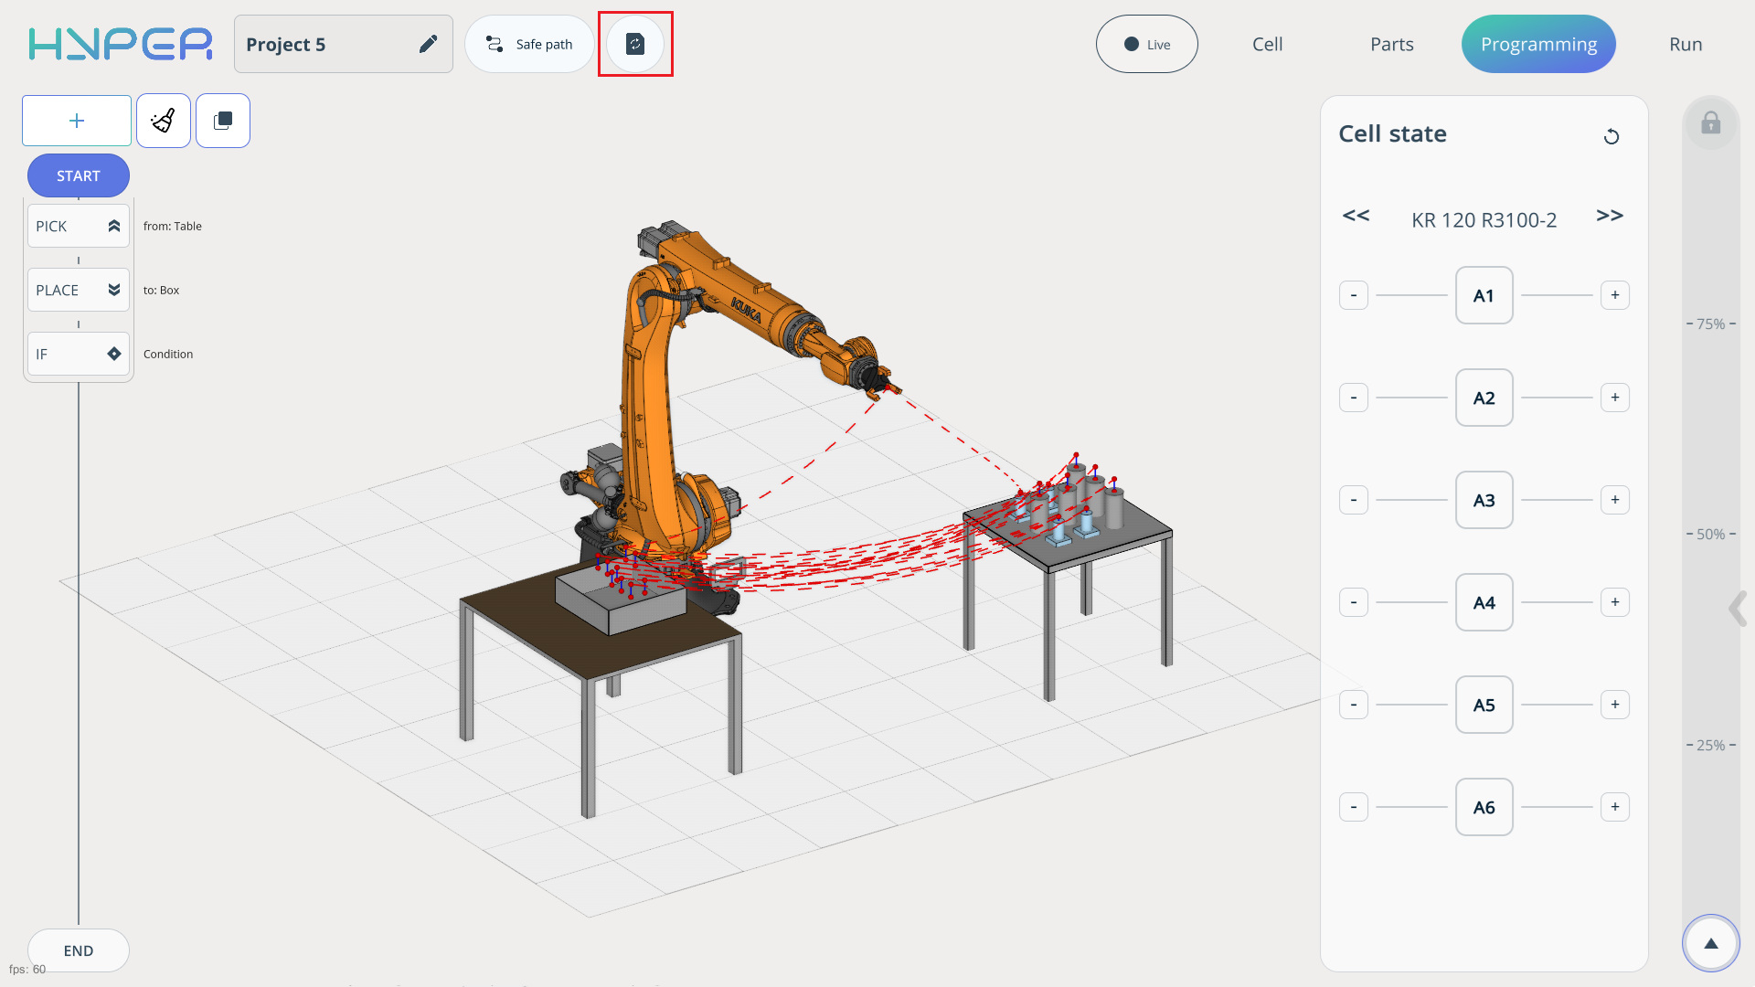
Task: Toggle the Safe path option
Action: (529, 44)
